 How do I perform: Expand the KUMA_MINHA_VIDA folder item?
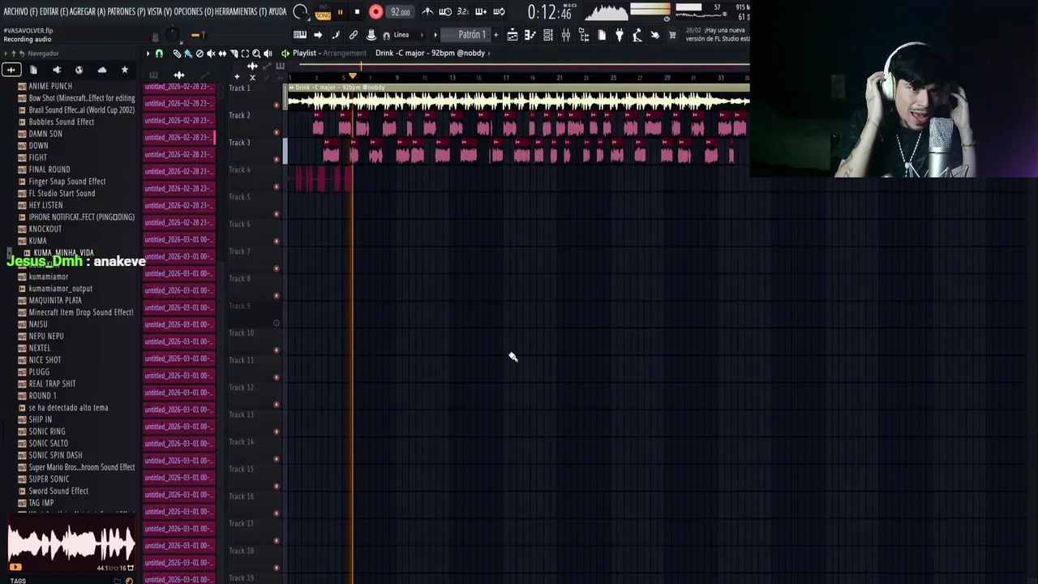(x=63, y=253)
